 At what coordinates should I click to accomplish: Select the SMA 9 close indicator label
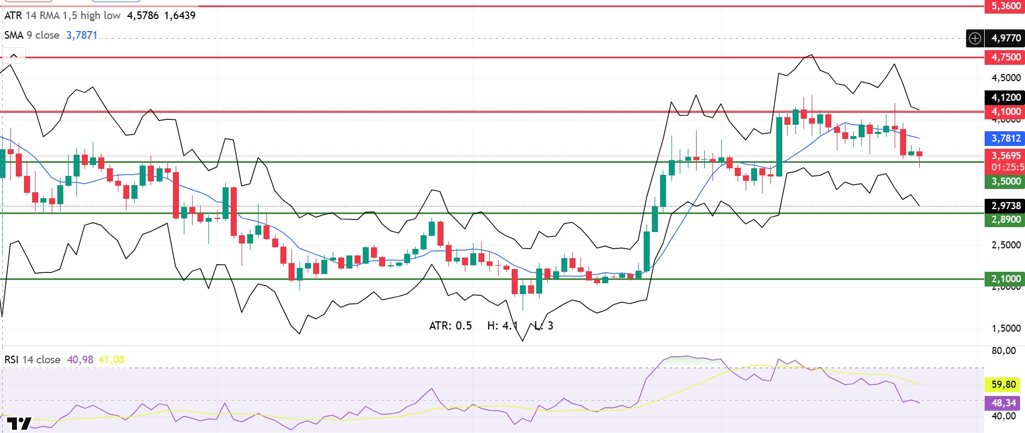32,35
